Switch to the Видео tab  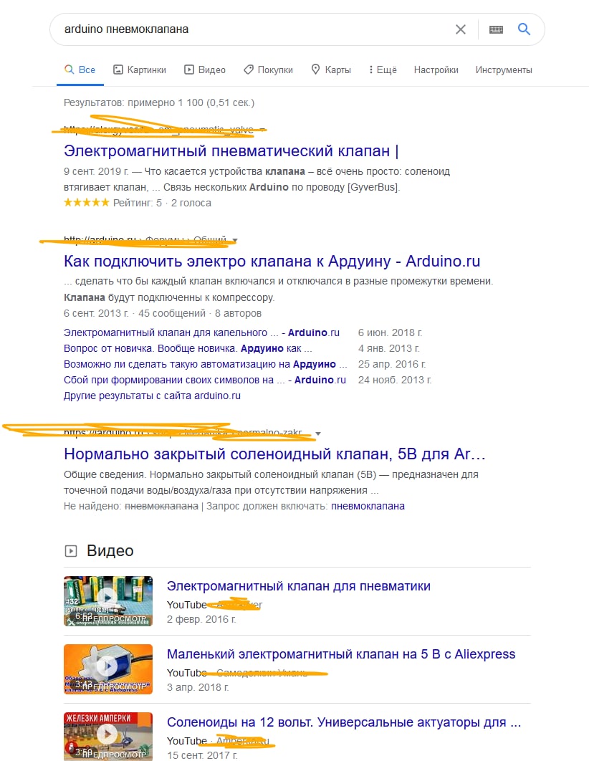[205, 70]
